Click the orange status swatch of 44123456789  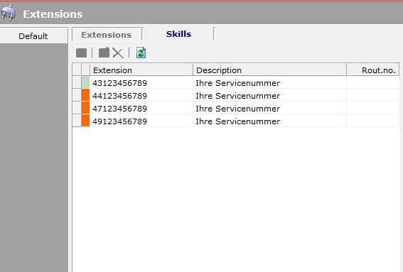click(85, 95)
